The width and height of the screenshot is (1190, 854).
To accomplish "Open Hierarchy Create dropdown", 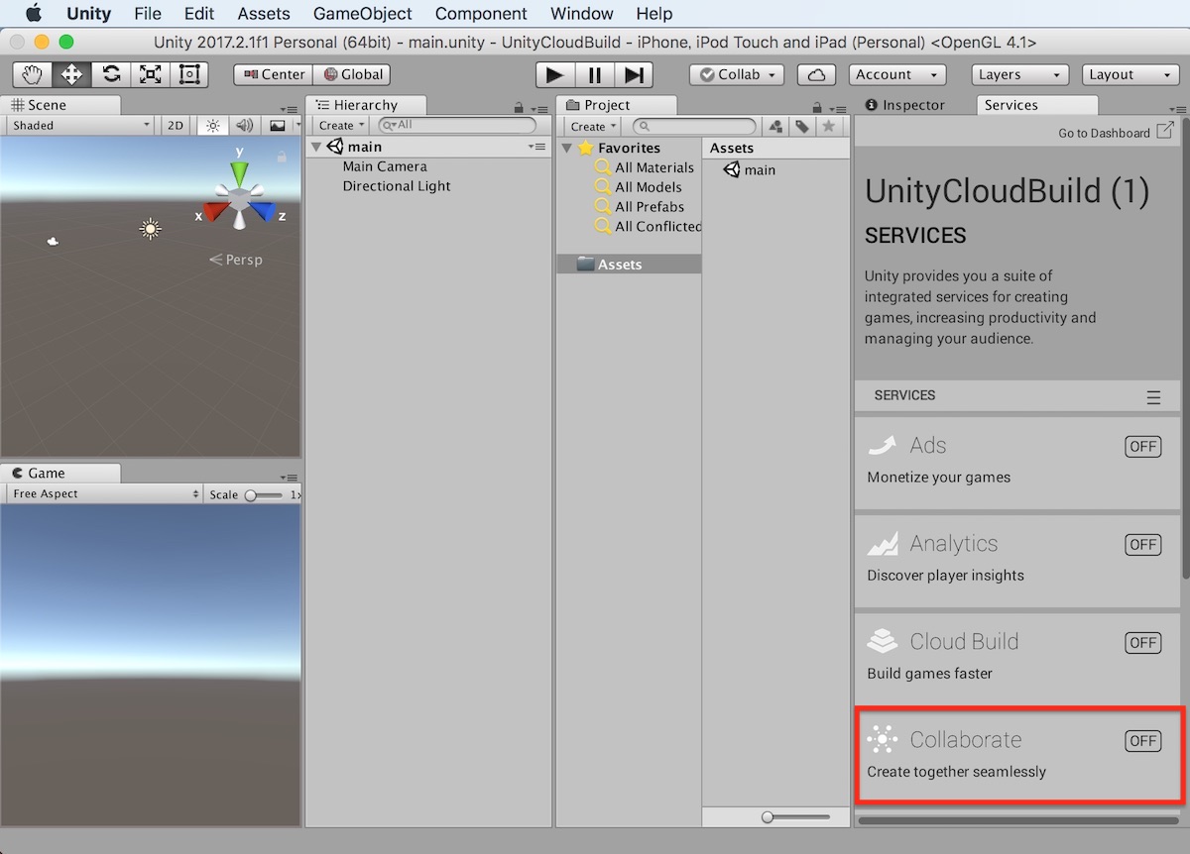I will tap(342, 126).
